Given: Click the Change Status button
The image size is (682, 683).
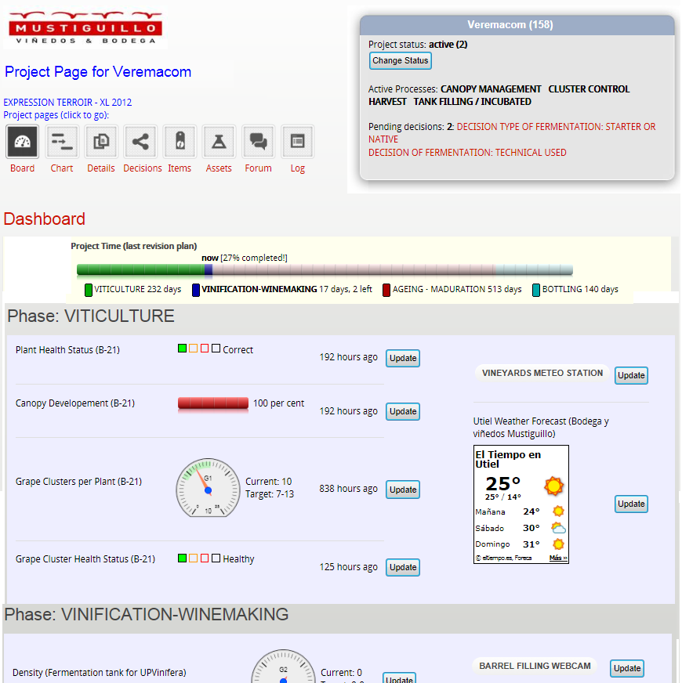Looking at the screenshot, I should coord(401,60).
